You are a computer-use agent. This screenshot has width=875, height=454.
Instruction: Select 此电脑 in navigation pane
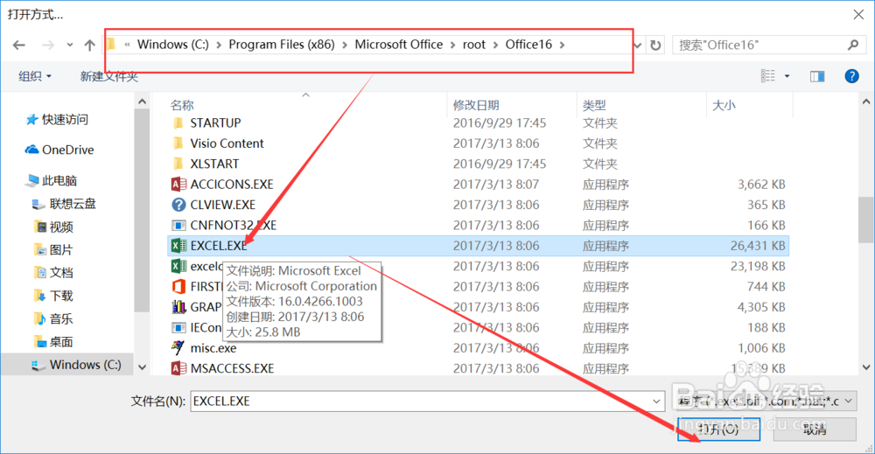52,180
